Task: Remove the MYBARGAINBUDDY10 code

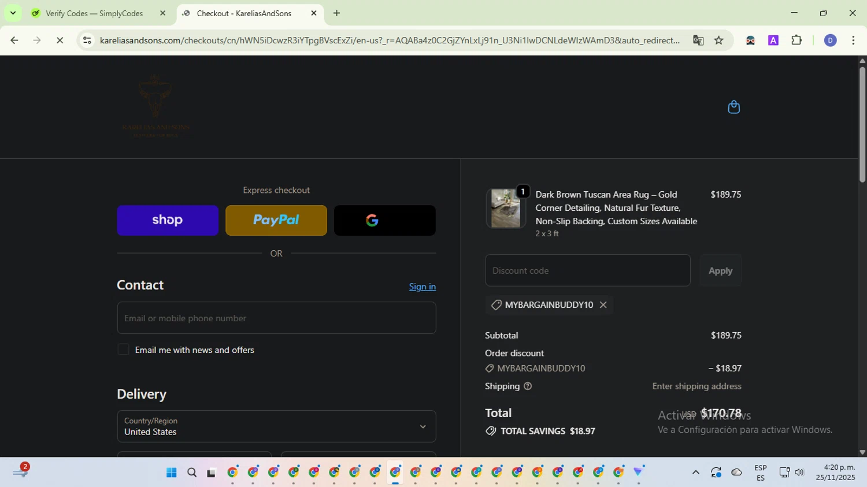Action: 603,304
